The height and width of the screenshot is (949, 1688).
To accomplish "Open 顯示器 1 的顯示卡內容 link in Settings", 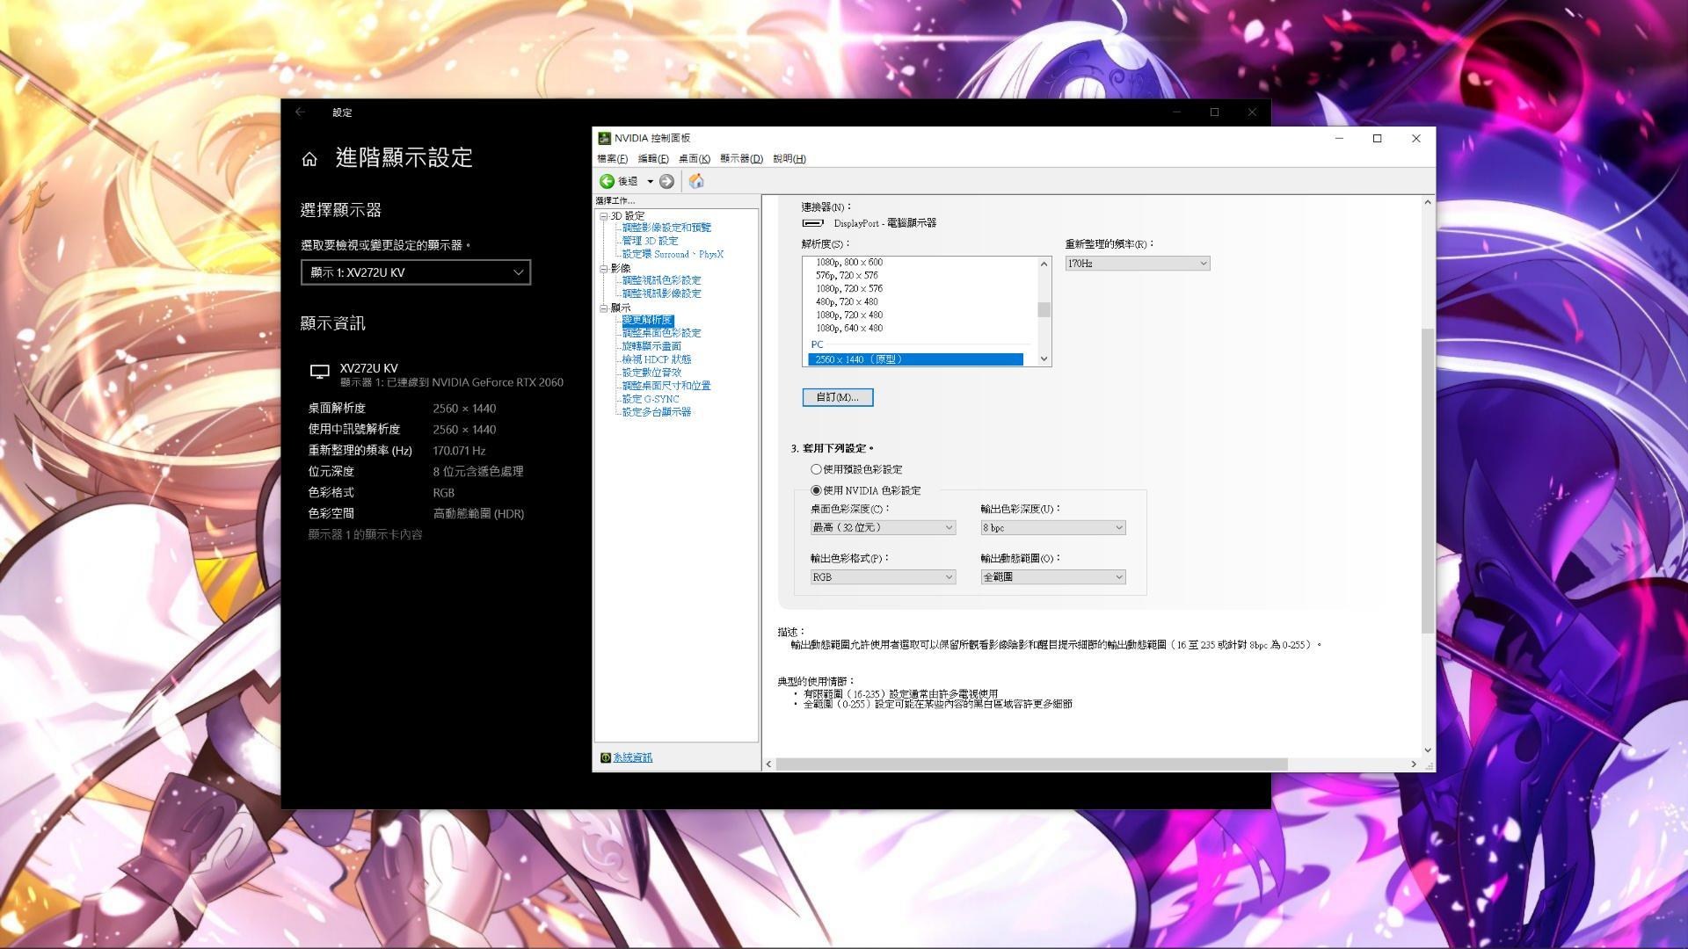I will point(365,534).
